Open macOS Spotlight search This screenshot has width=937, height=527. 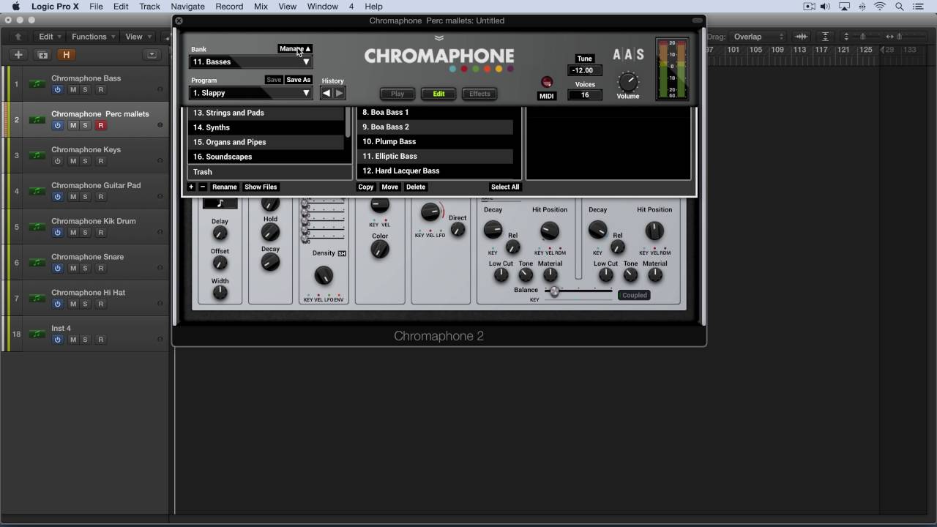[x=899, y=7]
